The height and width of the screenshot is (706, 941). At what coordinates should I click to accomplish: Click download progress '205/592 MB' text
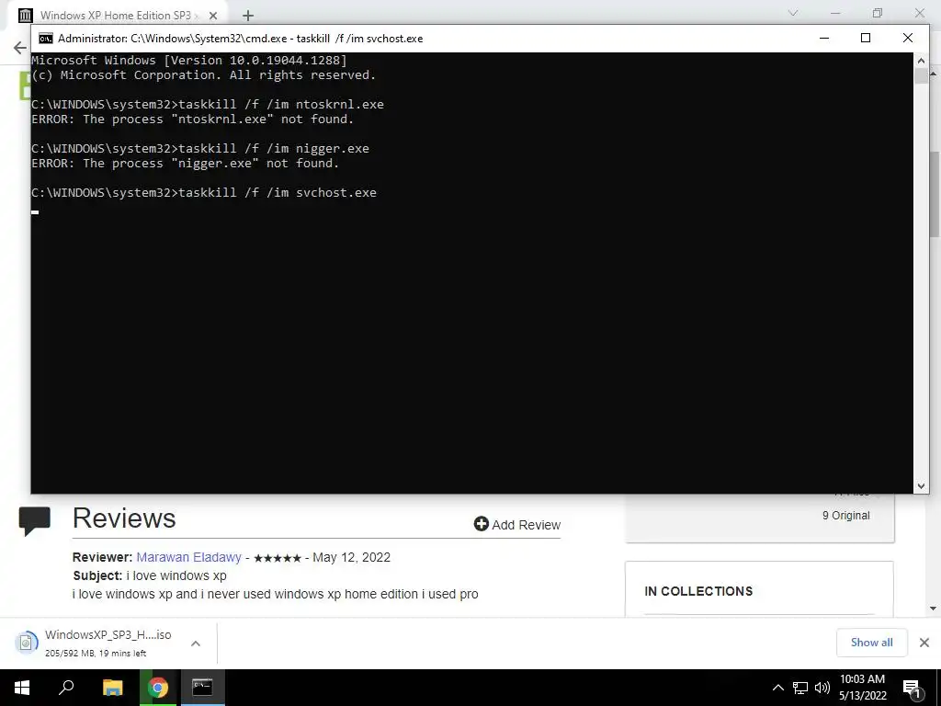pos(70,654)
